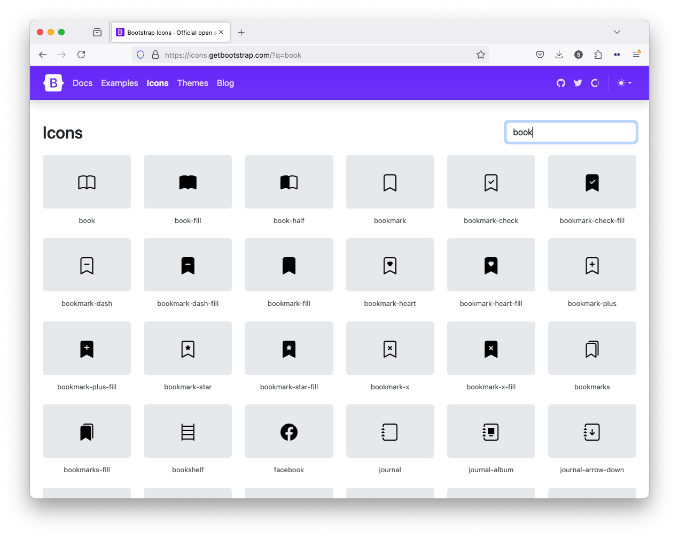
Task: Click the GitHub icon in navbar
Action: (x=560, y=83)
